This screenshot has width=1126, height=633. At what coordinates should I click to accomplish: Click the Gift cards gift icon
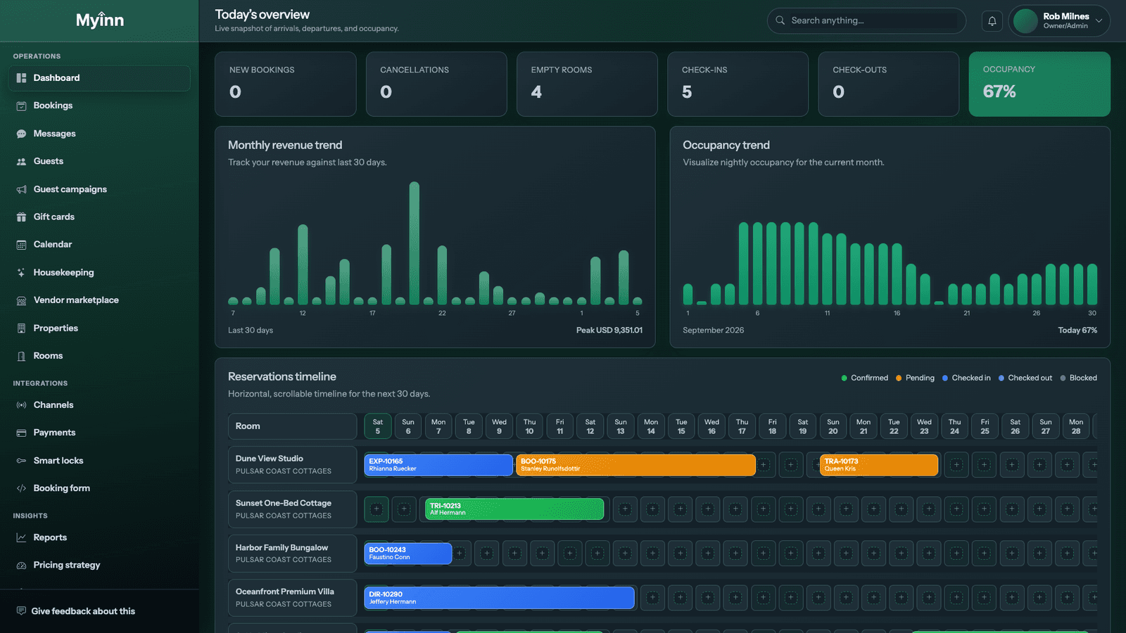pos(21,217)
